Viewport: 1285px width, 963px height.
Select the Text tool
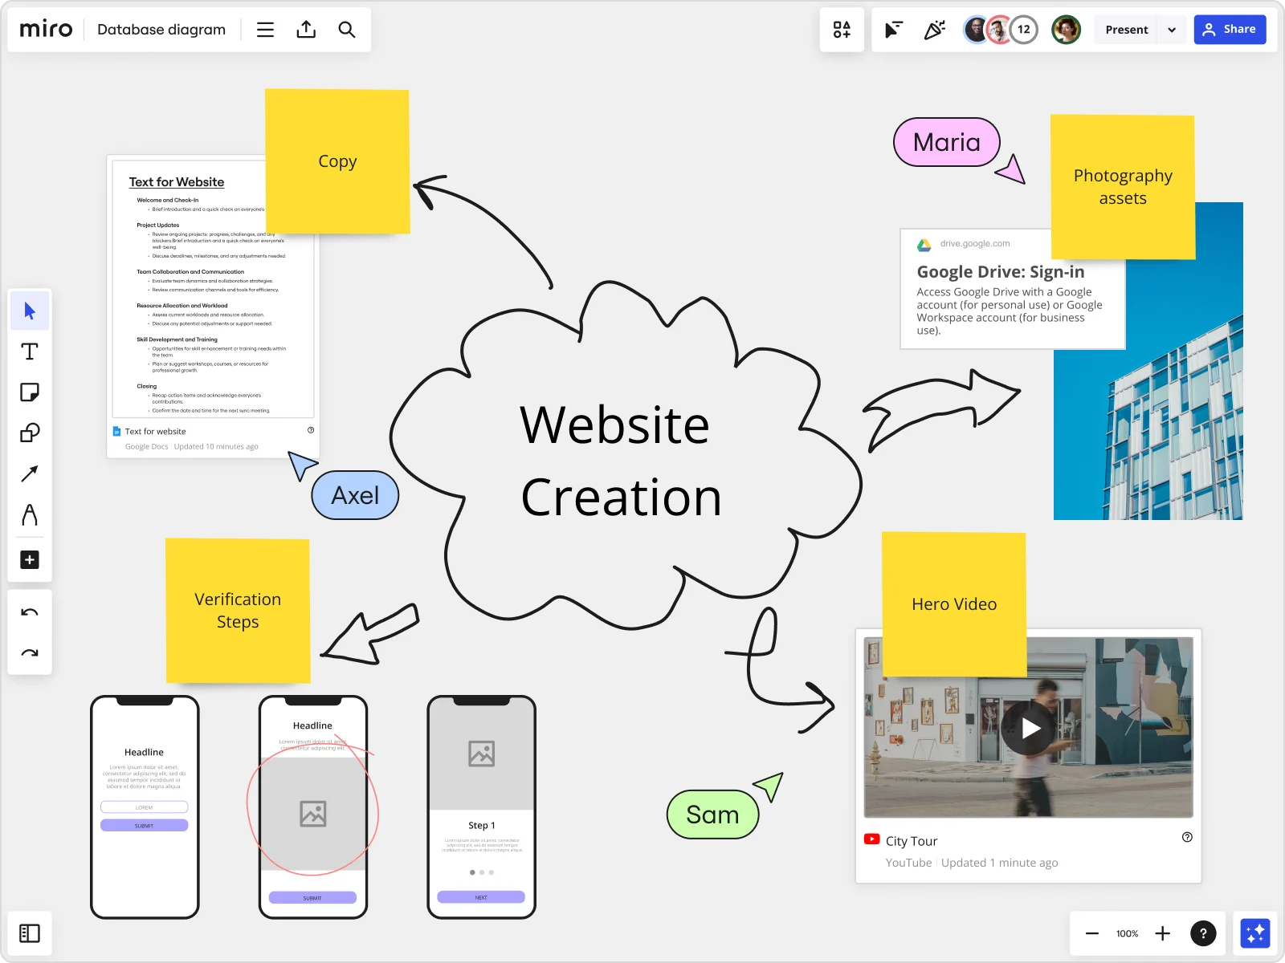point(30,351)
